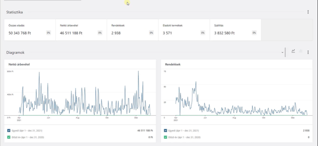
Task: Open the Statisztika section options menu
Action: point(308,12)
